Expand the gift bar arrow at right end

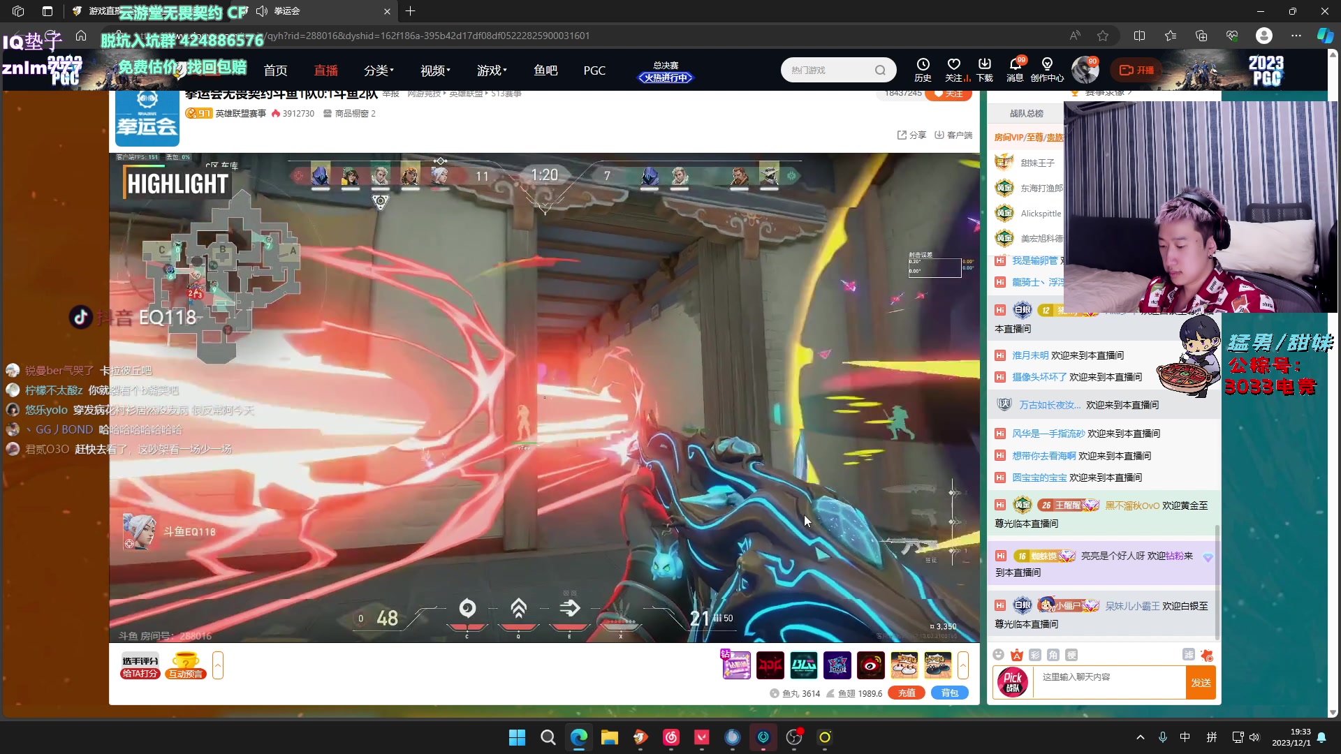963,665
